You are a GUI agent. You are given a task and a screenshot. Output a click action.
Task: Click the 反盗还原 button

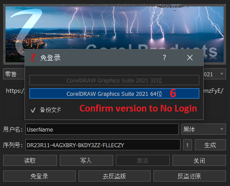pos(189,176)
